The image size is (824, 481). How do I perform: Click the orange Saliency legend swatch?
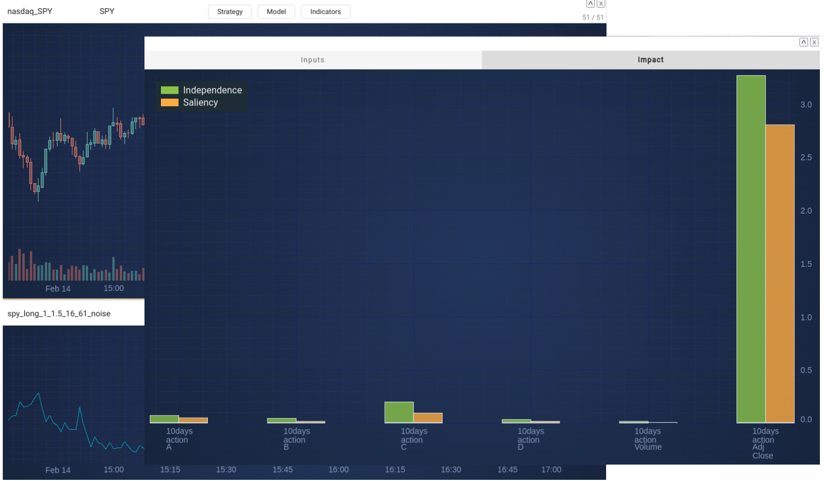tap(169, 103)
